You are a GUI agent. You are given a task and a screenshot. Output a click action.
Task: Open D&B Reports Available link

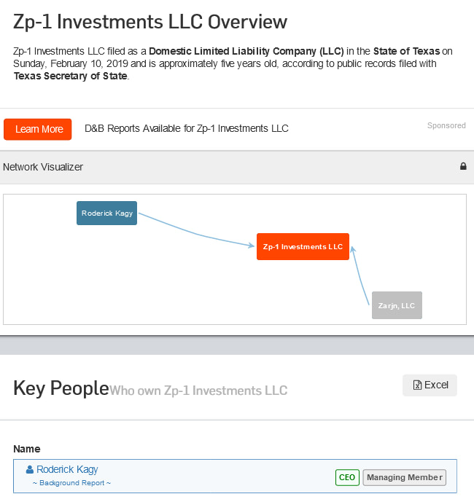point(187,128)
